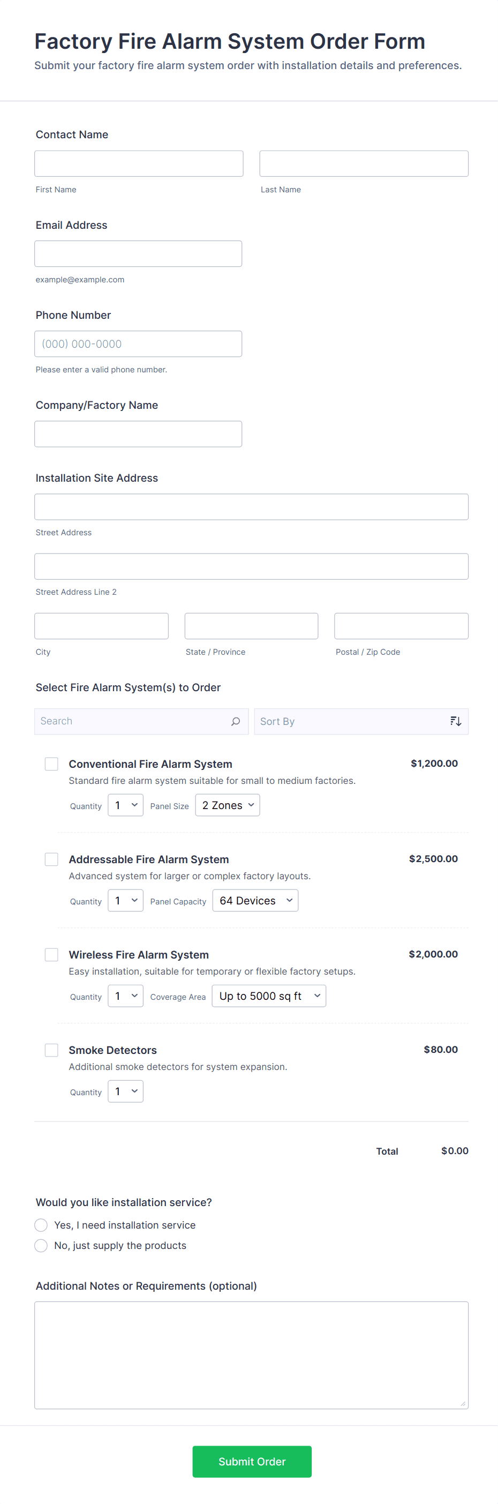This screenshot has width=498, height=1504.
Task: Click the search magnifier icon in product search
Action: pos(236,721)
